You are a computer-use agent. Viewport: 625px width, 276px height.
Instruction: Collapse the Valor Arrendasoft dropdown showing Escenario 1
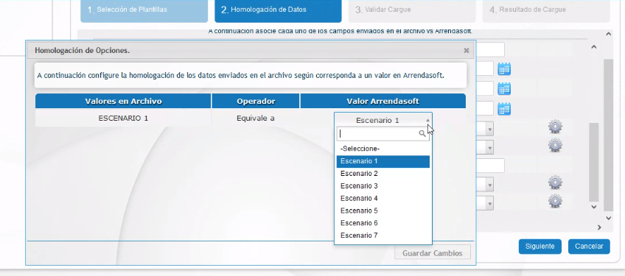coord(383,120)
